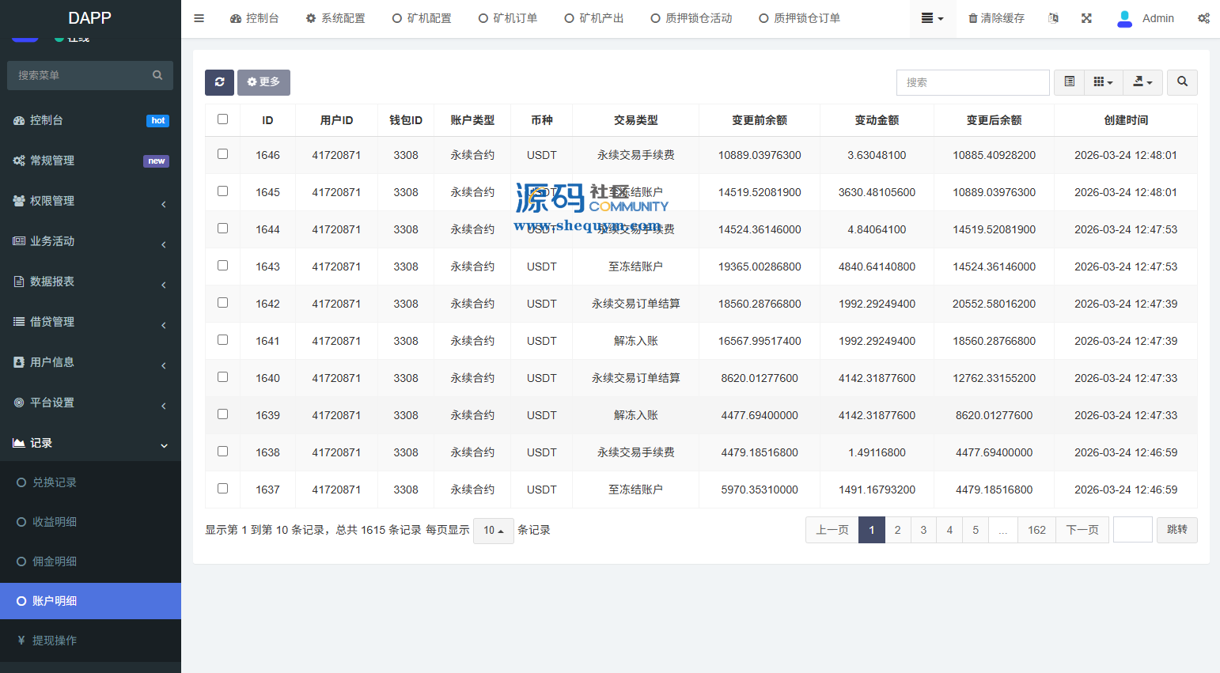Toggle the sidebar hamburger menu icon
The height and width of the screenshot is (673, 1220).
199,18
